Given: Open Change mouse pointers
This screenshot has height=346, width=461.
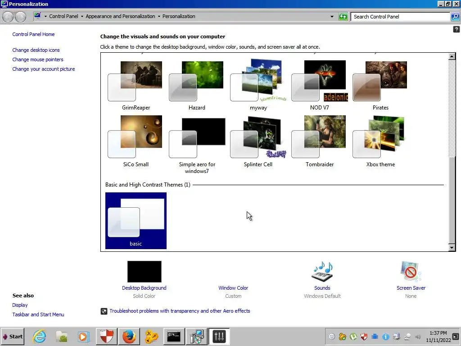Looking at the screenshot, I should pyautogui.click(x=38, y=59).
